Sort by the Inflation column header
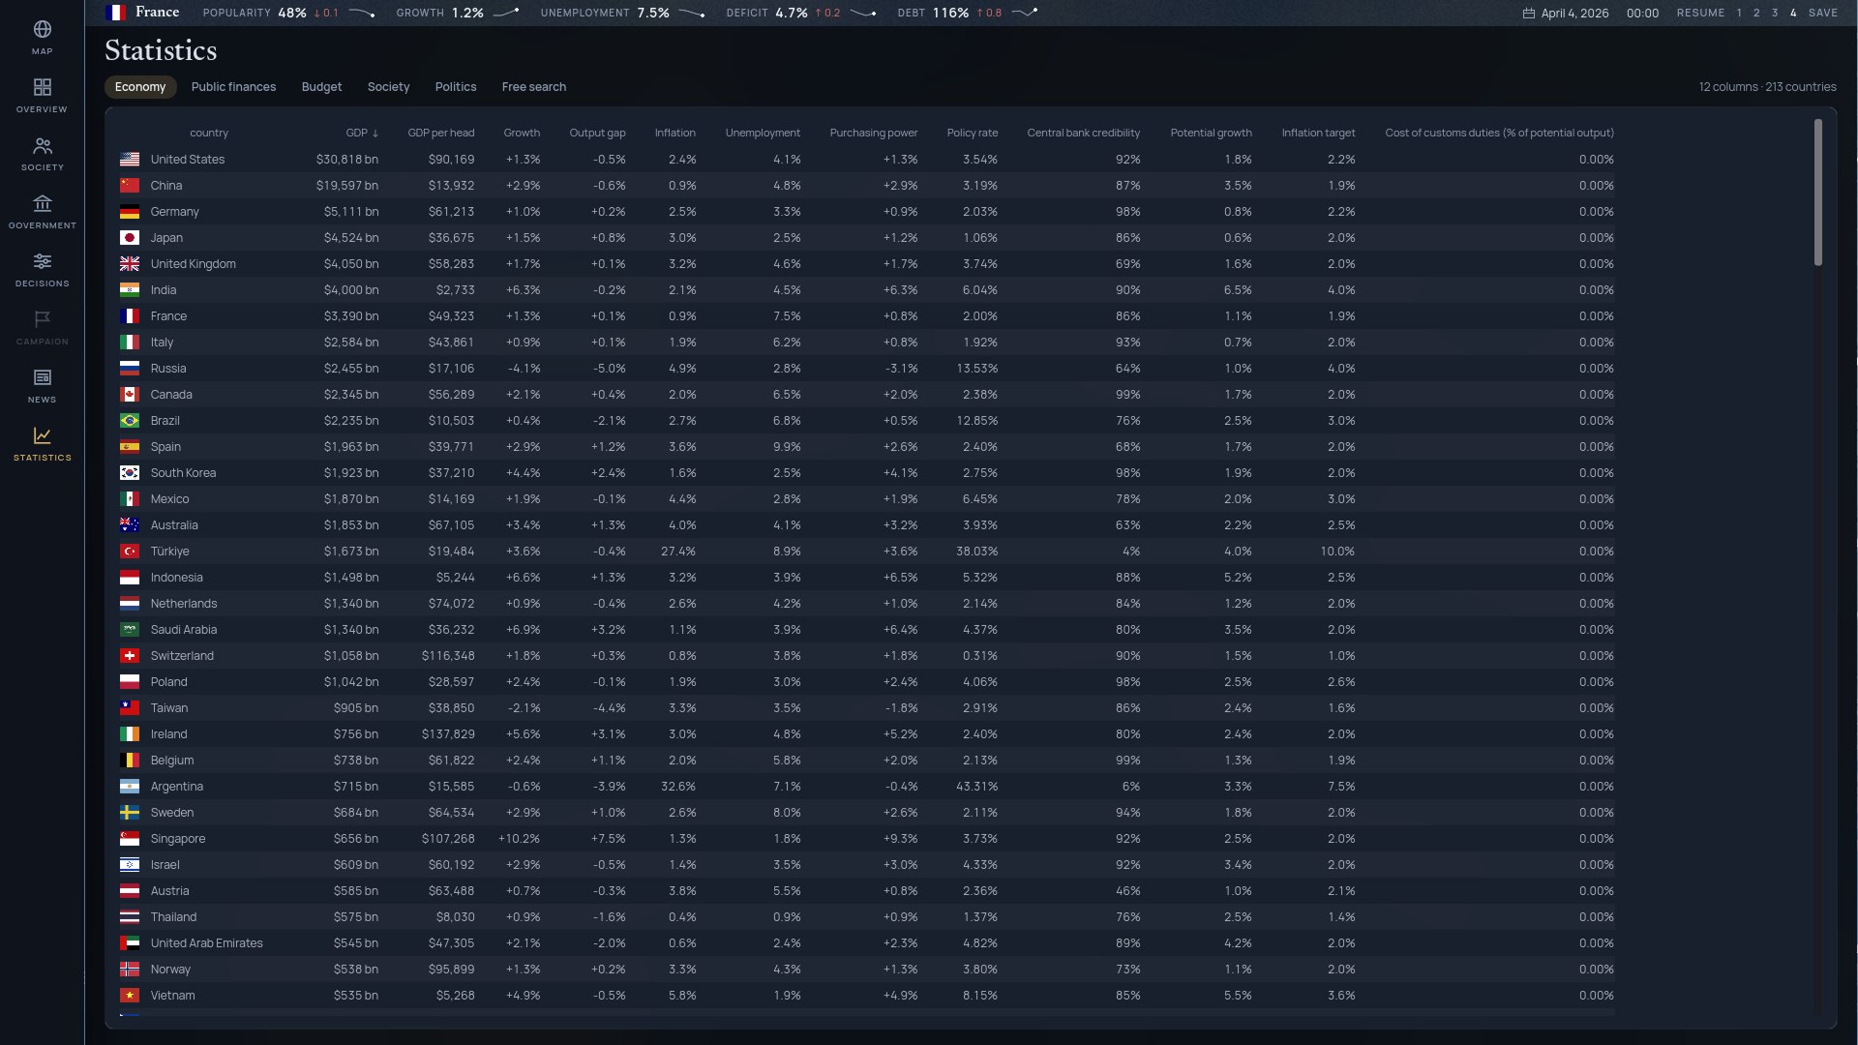 [x=674, y=133]
